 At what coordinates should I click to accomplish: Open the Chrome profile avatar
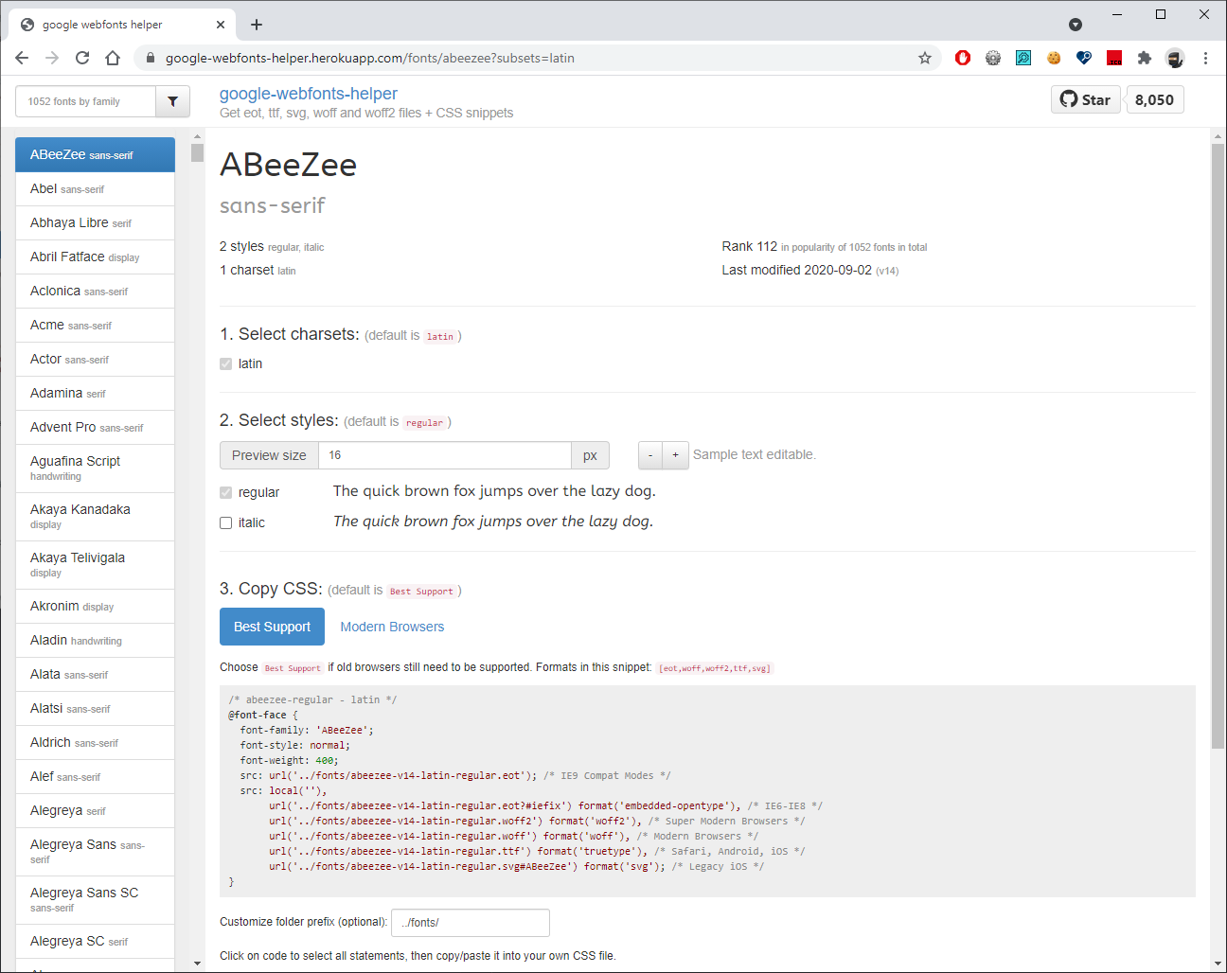point(1175,58)
